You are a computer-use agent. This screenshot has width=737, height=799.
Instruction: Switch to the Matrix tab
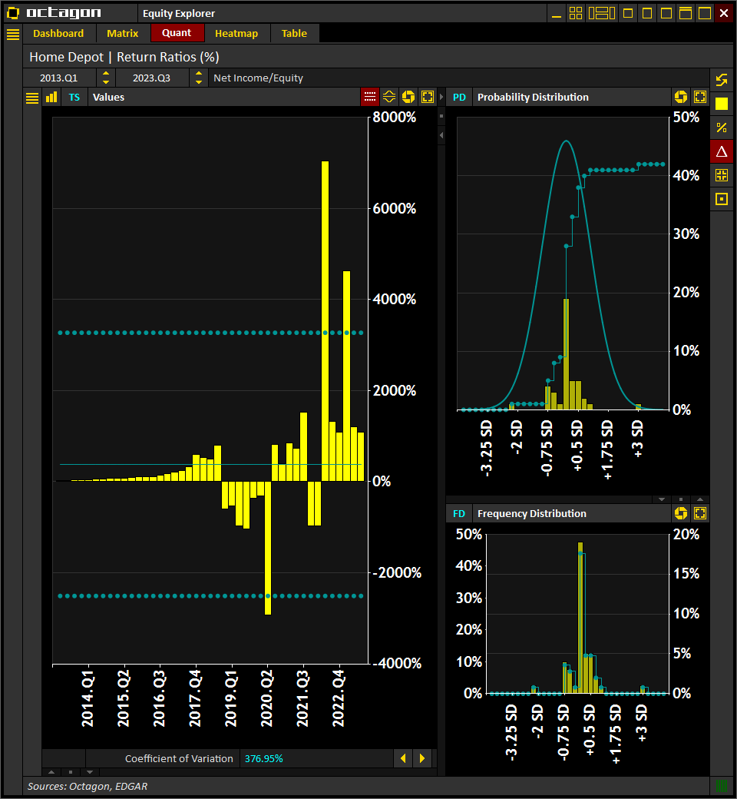click(x=122, y=34)
